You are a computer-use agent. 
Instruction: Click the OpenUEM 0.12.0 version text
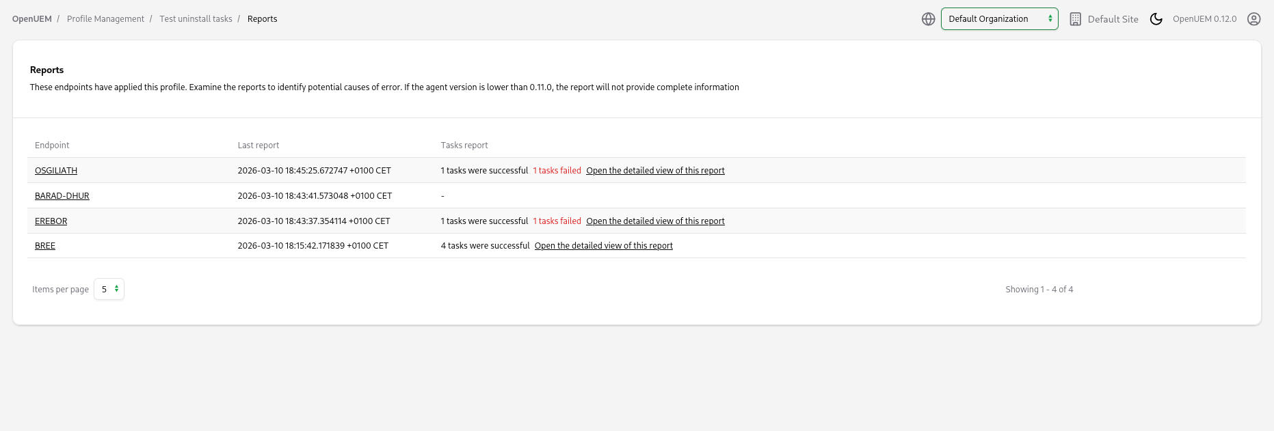pos(1204,19)
